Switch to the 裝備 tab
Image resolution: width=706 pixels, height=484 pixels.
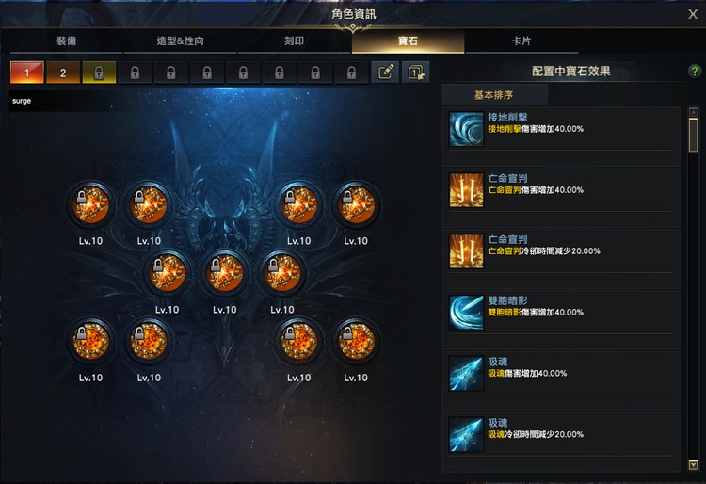66,41
